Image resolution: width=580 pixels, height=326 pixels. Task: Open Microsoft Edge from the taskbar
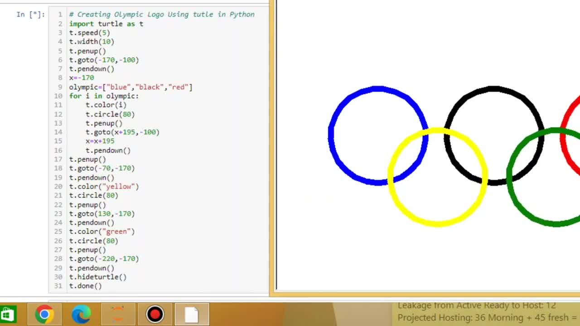click(81, 314)
